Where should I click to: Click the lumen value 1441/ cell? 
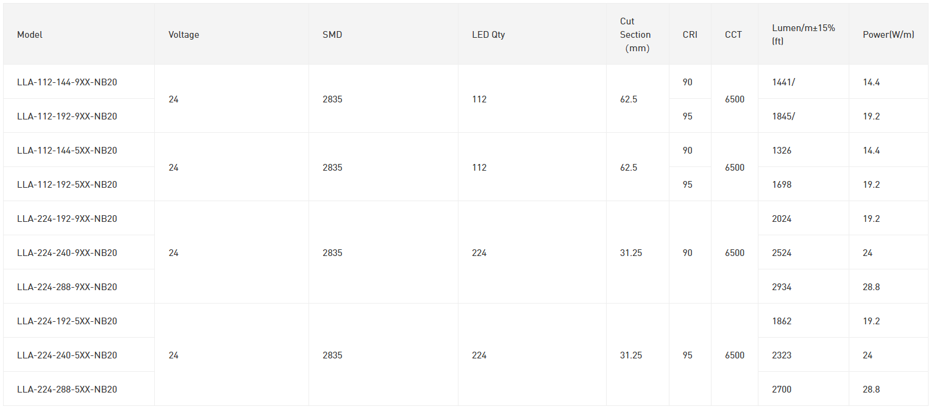[x=804, y=82]
